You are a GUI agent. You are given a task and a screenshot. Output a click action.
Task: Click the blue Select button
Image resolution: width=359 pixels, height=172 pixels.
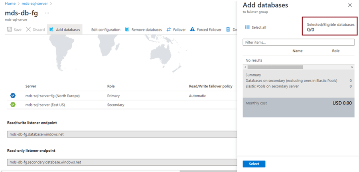[x=254, y=164]
